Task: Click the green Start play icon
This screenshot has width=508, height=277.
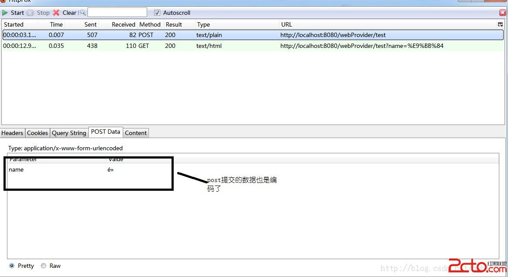Action: (5, 13)
